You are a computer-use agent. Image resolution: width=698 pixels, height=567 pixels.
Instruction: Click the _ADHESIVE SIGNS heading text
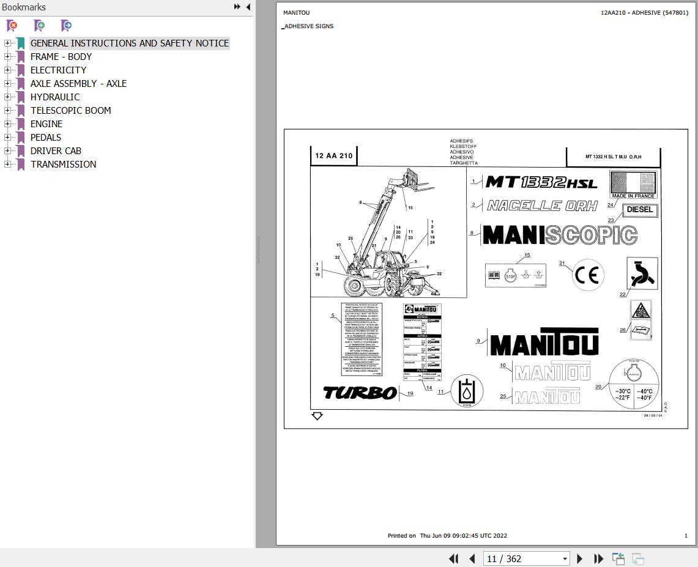pos(308,26)
